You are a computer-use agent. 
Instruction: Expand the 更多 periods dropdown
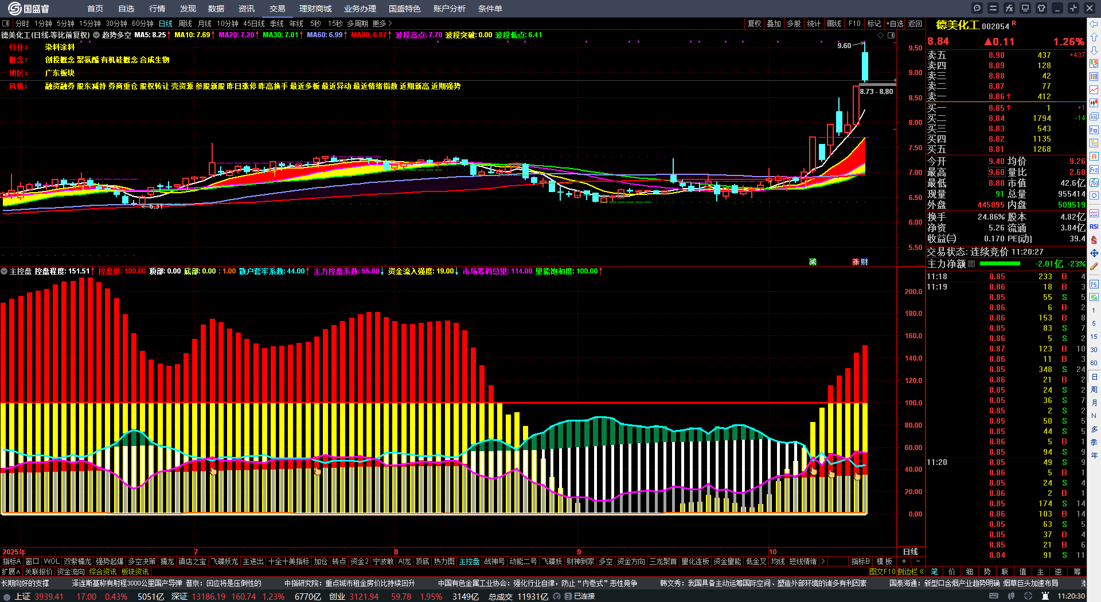382,24
